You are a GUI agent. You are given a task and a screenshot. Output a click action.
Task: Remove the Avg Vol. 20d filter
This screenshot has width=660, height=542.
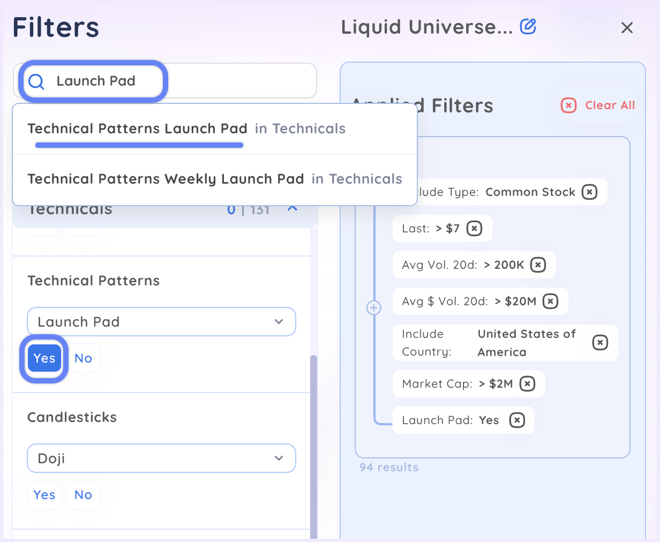pos(538,265)
